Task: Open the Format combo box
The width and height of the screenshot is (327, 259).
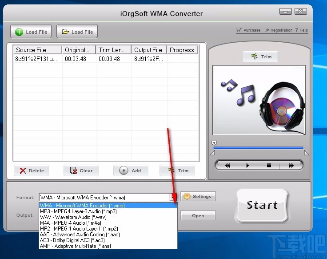Action: 108,198
